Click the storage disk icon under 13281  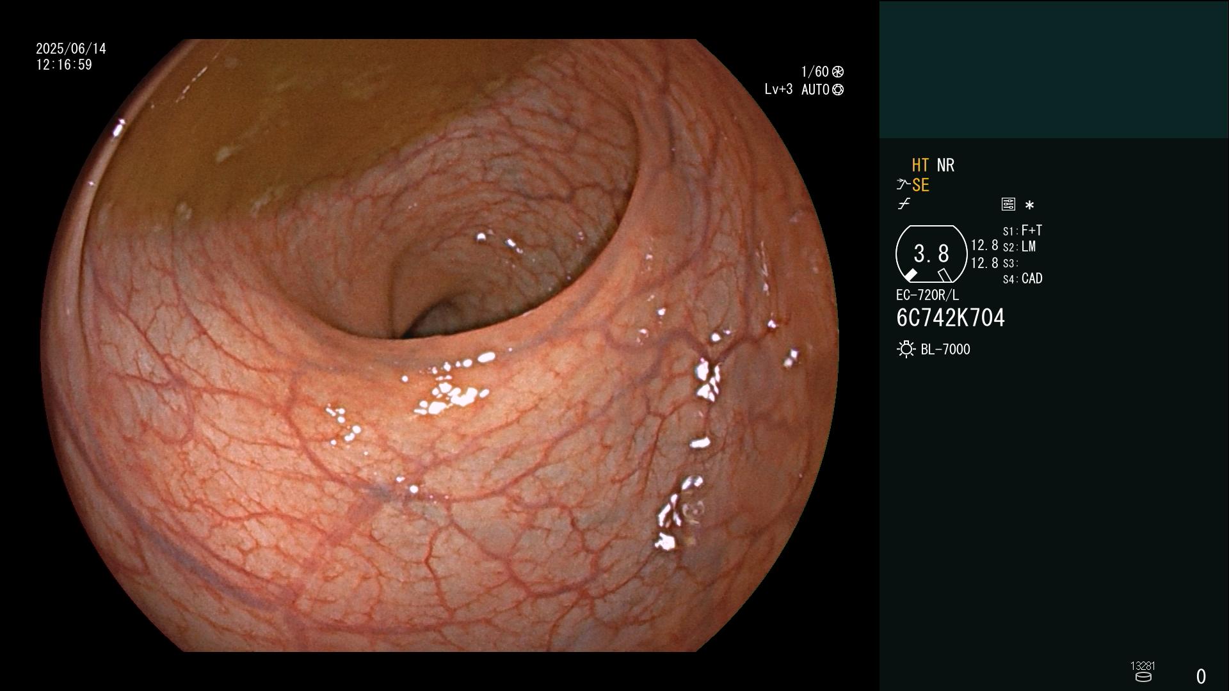[x=1143, y=677]
